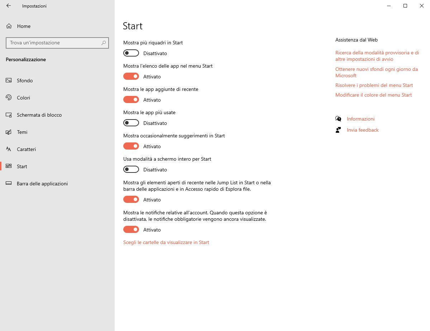Select the Sfondo picture icon
Screen dimensions: 430x331
pos(9,81)
